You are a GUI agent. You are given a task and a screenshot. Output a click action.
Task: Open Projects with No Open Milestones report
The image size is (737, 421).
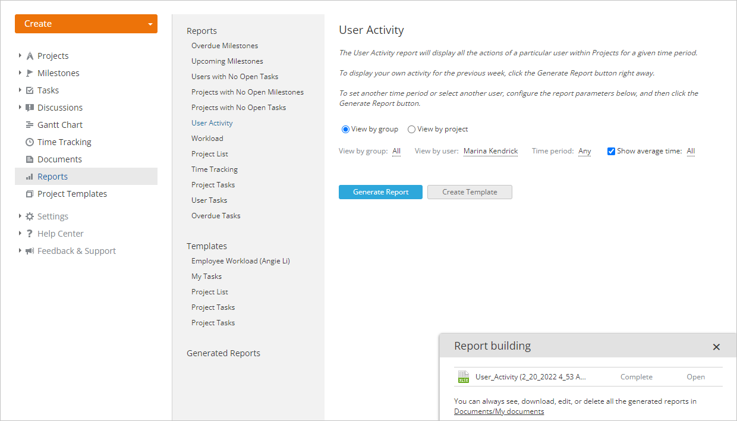tap(247, 92)
